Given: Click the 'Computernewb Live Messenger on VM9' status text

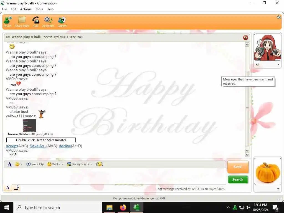Looking at the screenshot, I should 139,198.
